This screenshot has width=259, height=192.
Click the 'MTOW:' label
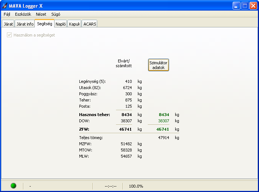(86, 150)
